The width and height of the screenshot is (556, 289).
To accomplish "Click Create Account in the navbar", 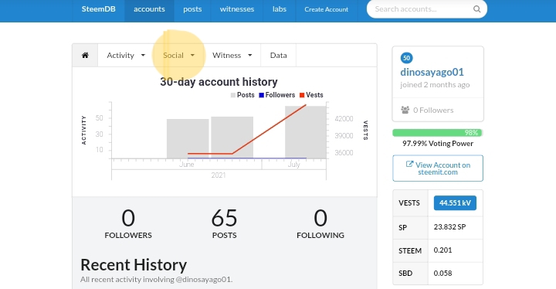I will coord(326,9).
